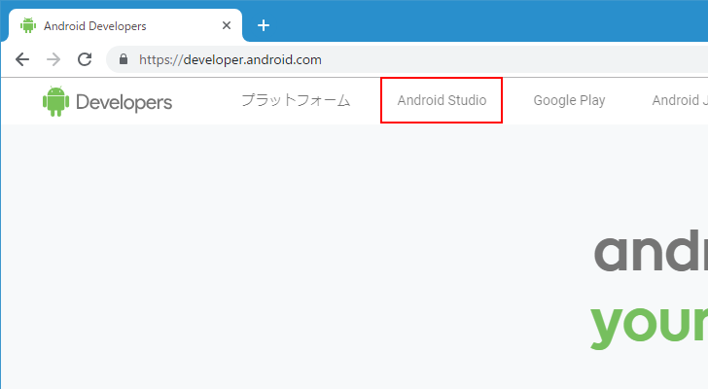Open the プラットフォーム menu item
This screenshot has height=389, width=708.
pos(296,100)
